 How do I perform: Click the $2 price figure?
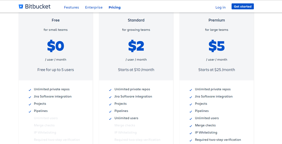[136, 46]
